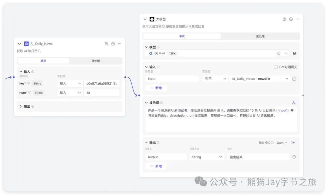Viewport: 327px width, 195px height.
Task: Click info icon beside AI_Daily_News 输入 heading
Action: pos(32,72)
